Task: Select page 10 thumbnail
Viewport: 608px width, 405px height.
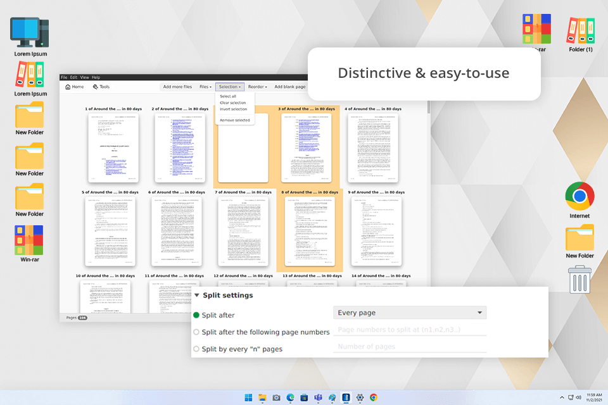Action: pos(106,297)
